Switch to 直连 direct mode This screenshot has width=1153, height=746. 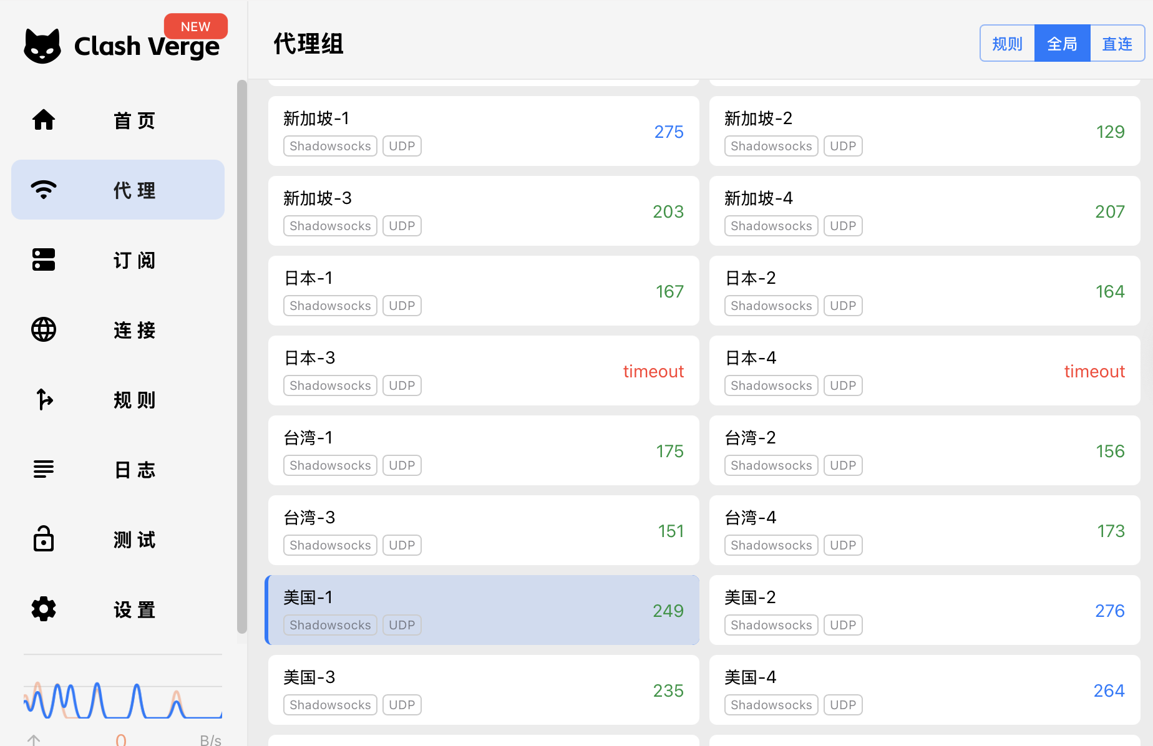pos(1117,42)
